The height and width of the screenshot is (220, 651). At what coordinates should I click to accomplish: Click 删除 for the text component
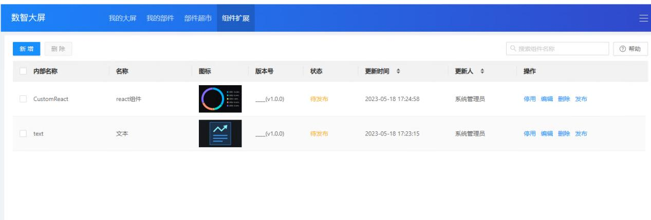coord(564,133)
